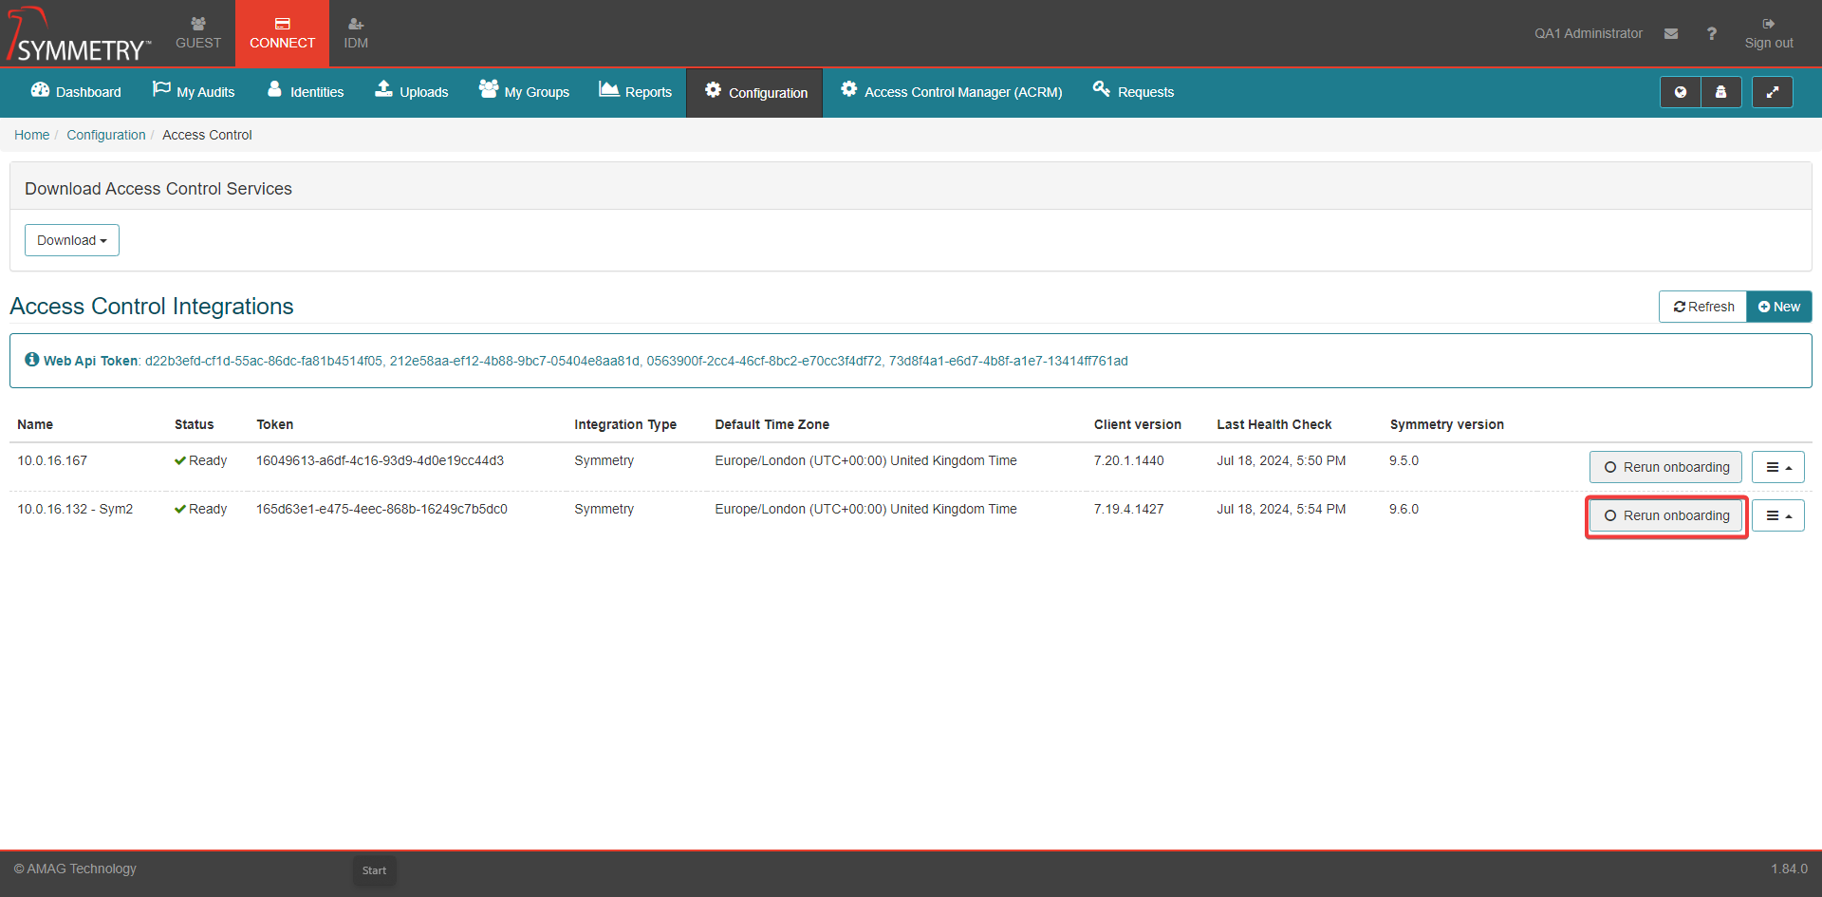Click the name 10.0.16.132 - Sym2
Viewport: 1822px width, 897px height.
(75, 509)
